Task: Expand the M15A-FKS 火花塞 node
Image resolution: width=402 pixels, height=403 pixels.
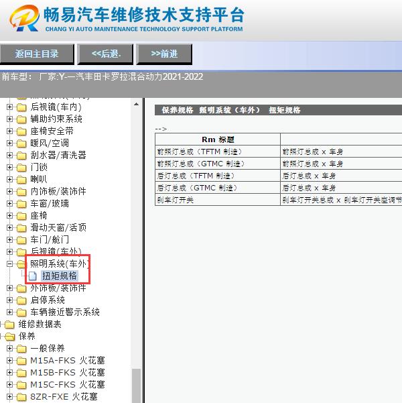Action: (x=9, y=361)
